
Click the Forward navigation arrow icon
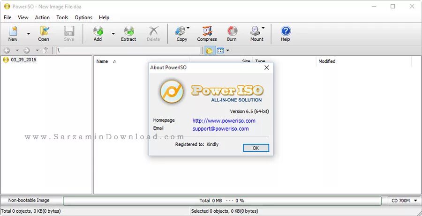27,50
